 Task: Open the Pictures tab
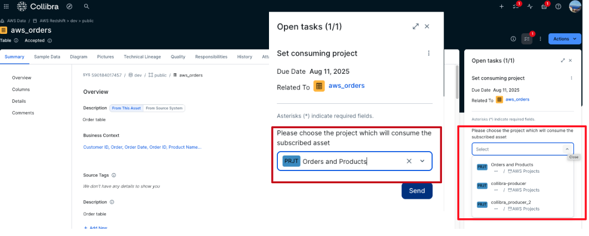pos(105,57)
